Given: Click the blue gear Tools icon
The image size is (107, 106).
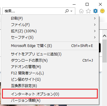Looking at the screenshot, I should (x=95, y=11).
